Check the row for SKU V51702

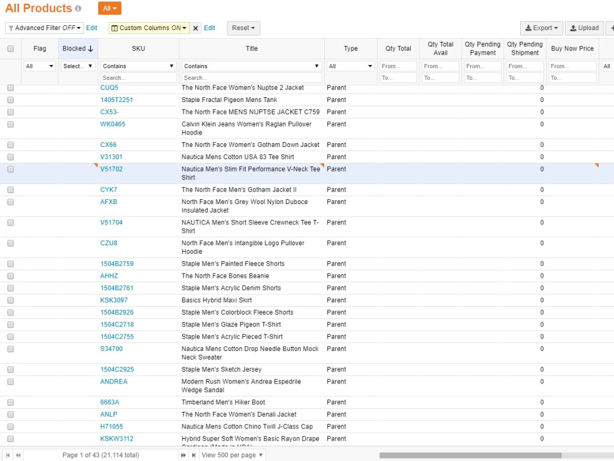tap(10, 170)
